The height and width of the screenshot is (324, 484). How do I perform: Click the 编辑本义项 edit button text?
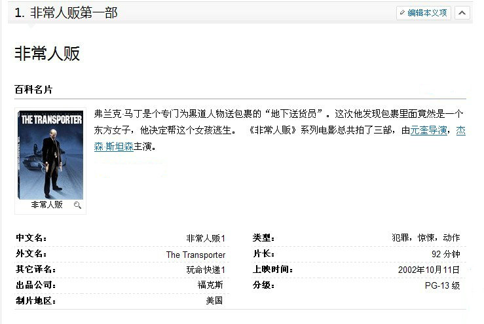pos(427,12)
